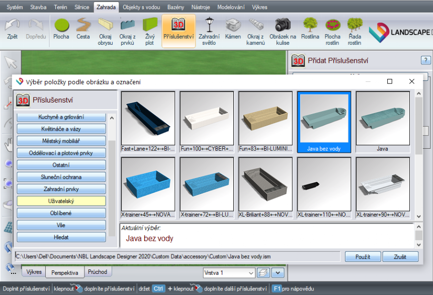Pick the arrow selection tool in left toolbar

[x=11, y=62]
